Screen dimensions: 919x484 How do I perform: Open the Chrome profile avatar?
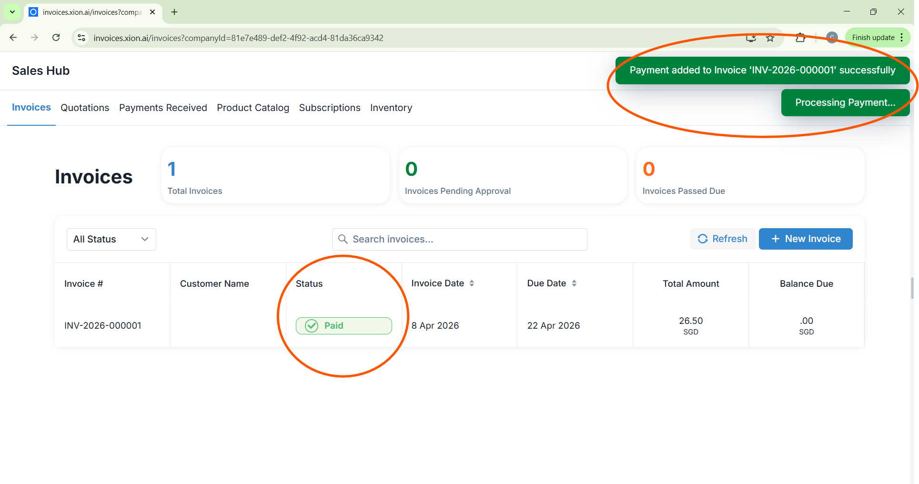pos(832,38)
